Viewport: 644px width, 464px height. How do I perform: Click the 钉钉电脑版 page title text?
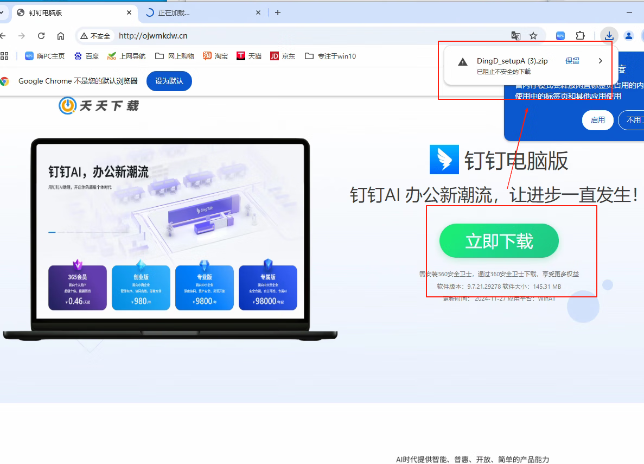tap(517, 161)
